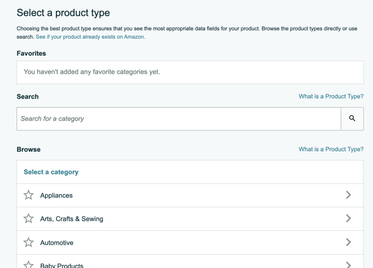Open 'See if your product already exists on Amazon'
This screenshot has height=268, width=373.
(90, 37)
